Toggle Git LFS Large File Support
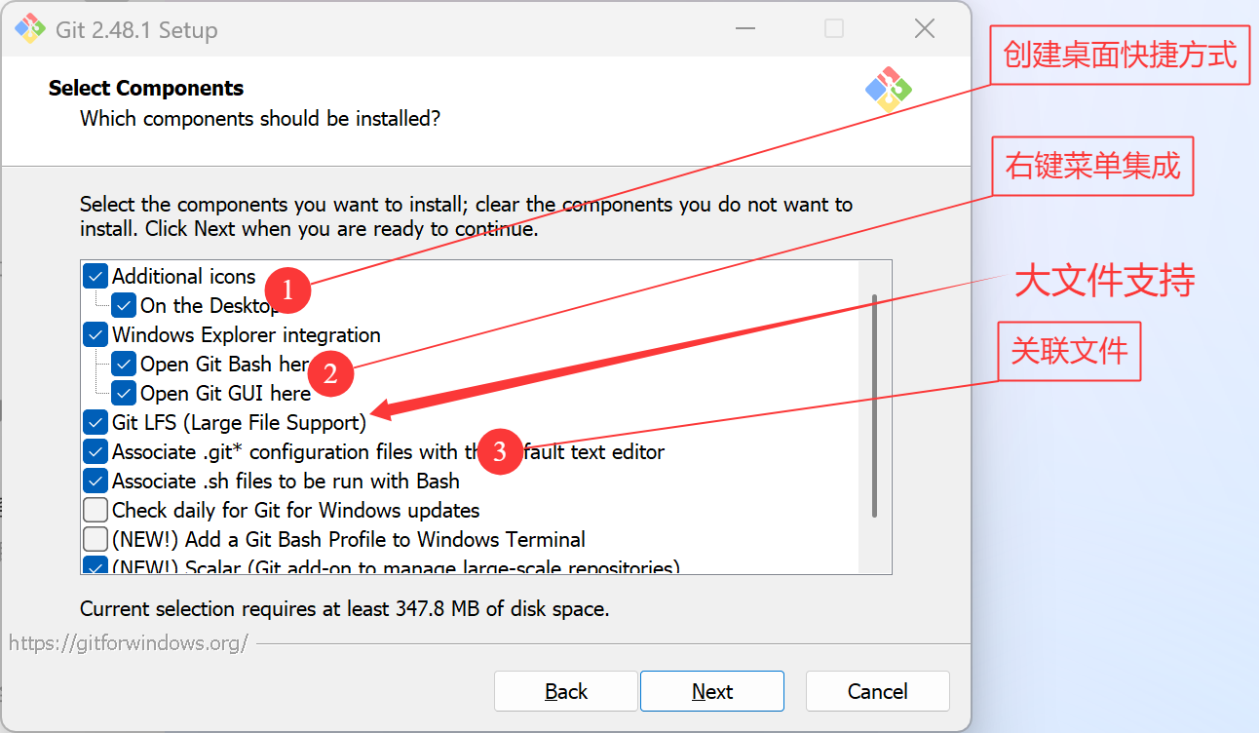 [95, 423]
